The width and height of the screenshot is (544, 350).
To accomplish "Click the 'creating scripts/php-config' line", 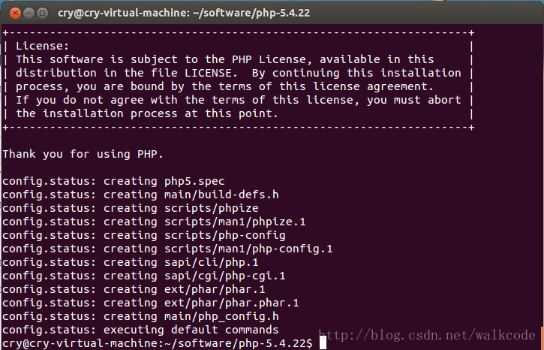I will pos(144,235).
